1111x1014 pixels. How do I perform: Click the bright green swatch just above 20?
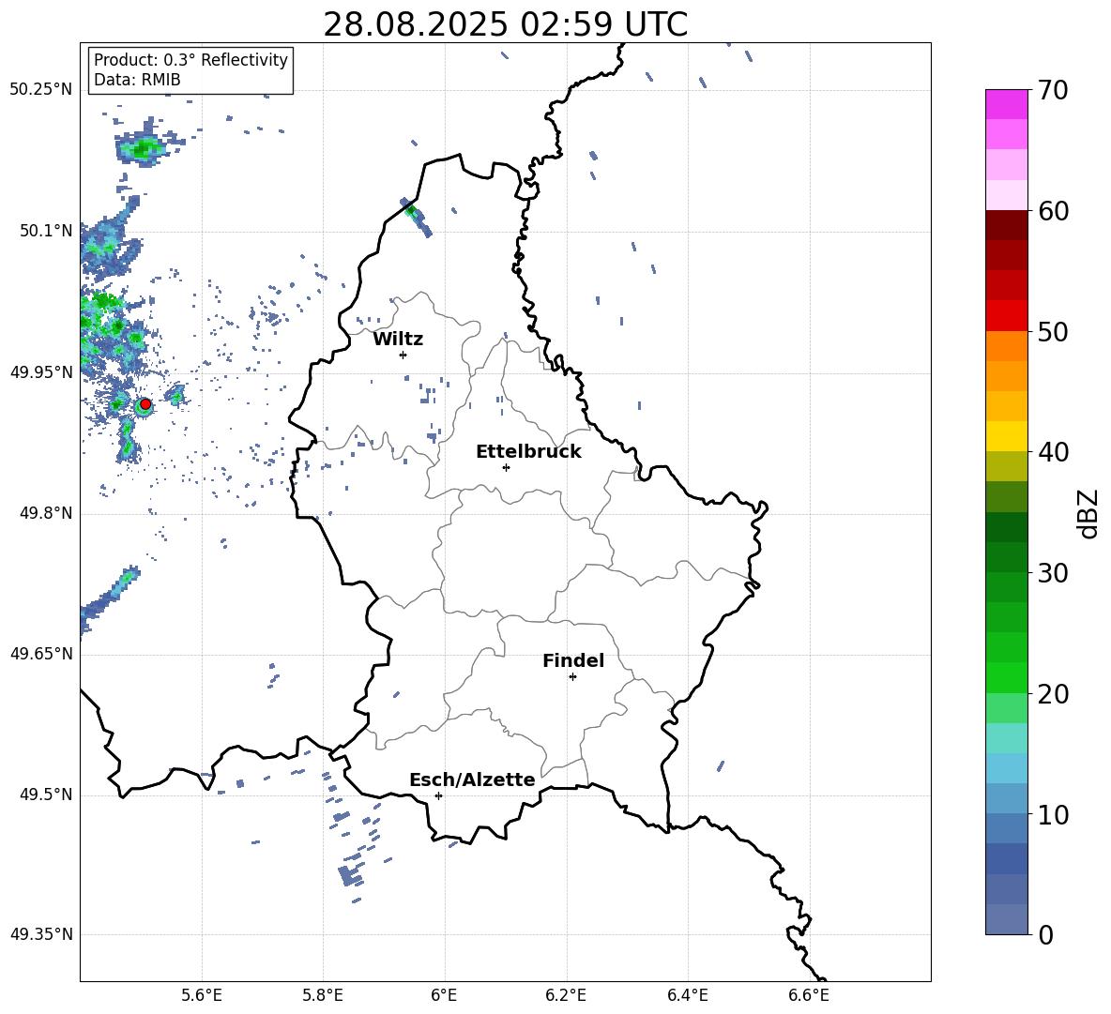pyautogui.click(x=1006, y=677)
